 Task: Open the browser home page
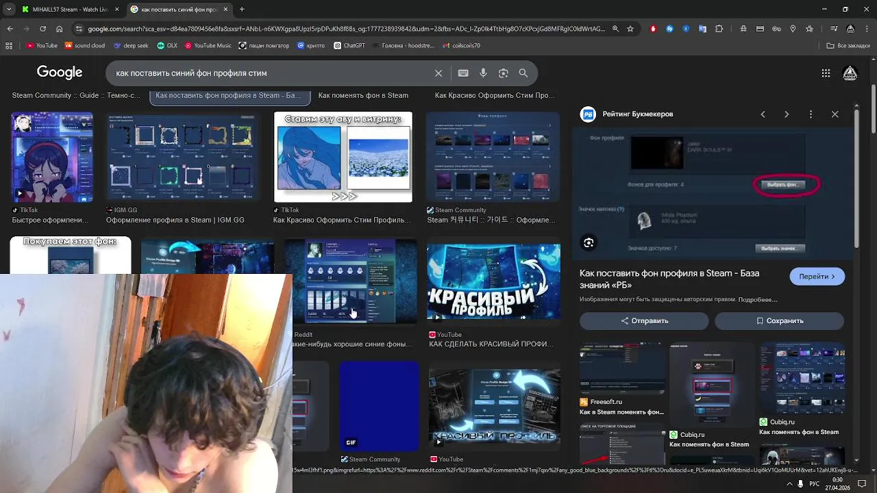tap(59, 29)
